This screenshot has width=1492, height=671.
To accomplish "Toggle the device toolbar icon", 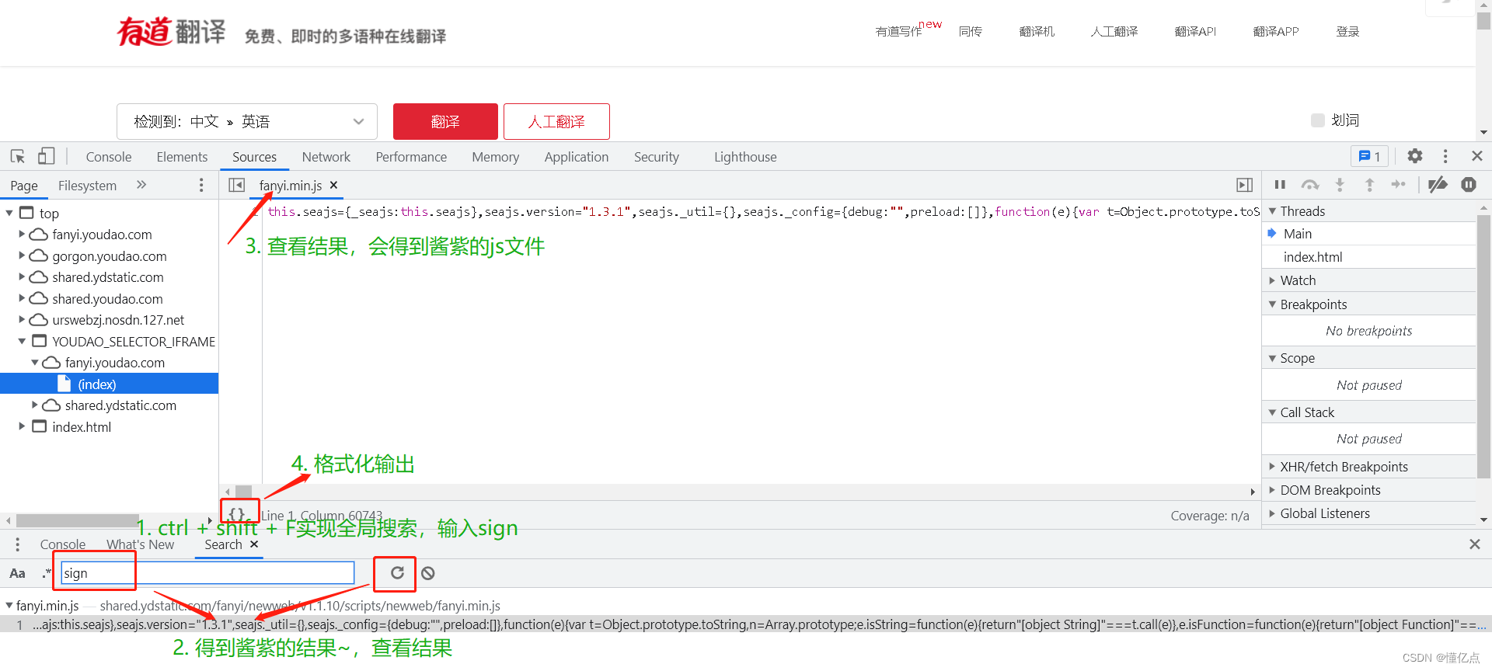I will coord(46,156).
